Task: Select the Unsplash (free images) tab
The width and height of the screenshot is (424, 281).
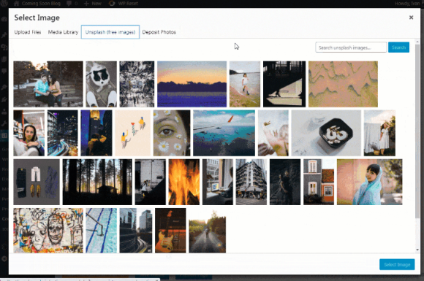Action: tap(110, 32)
